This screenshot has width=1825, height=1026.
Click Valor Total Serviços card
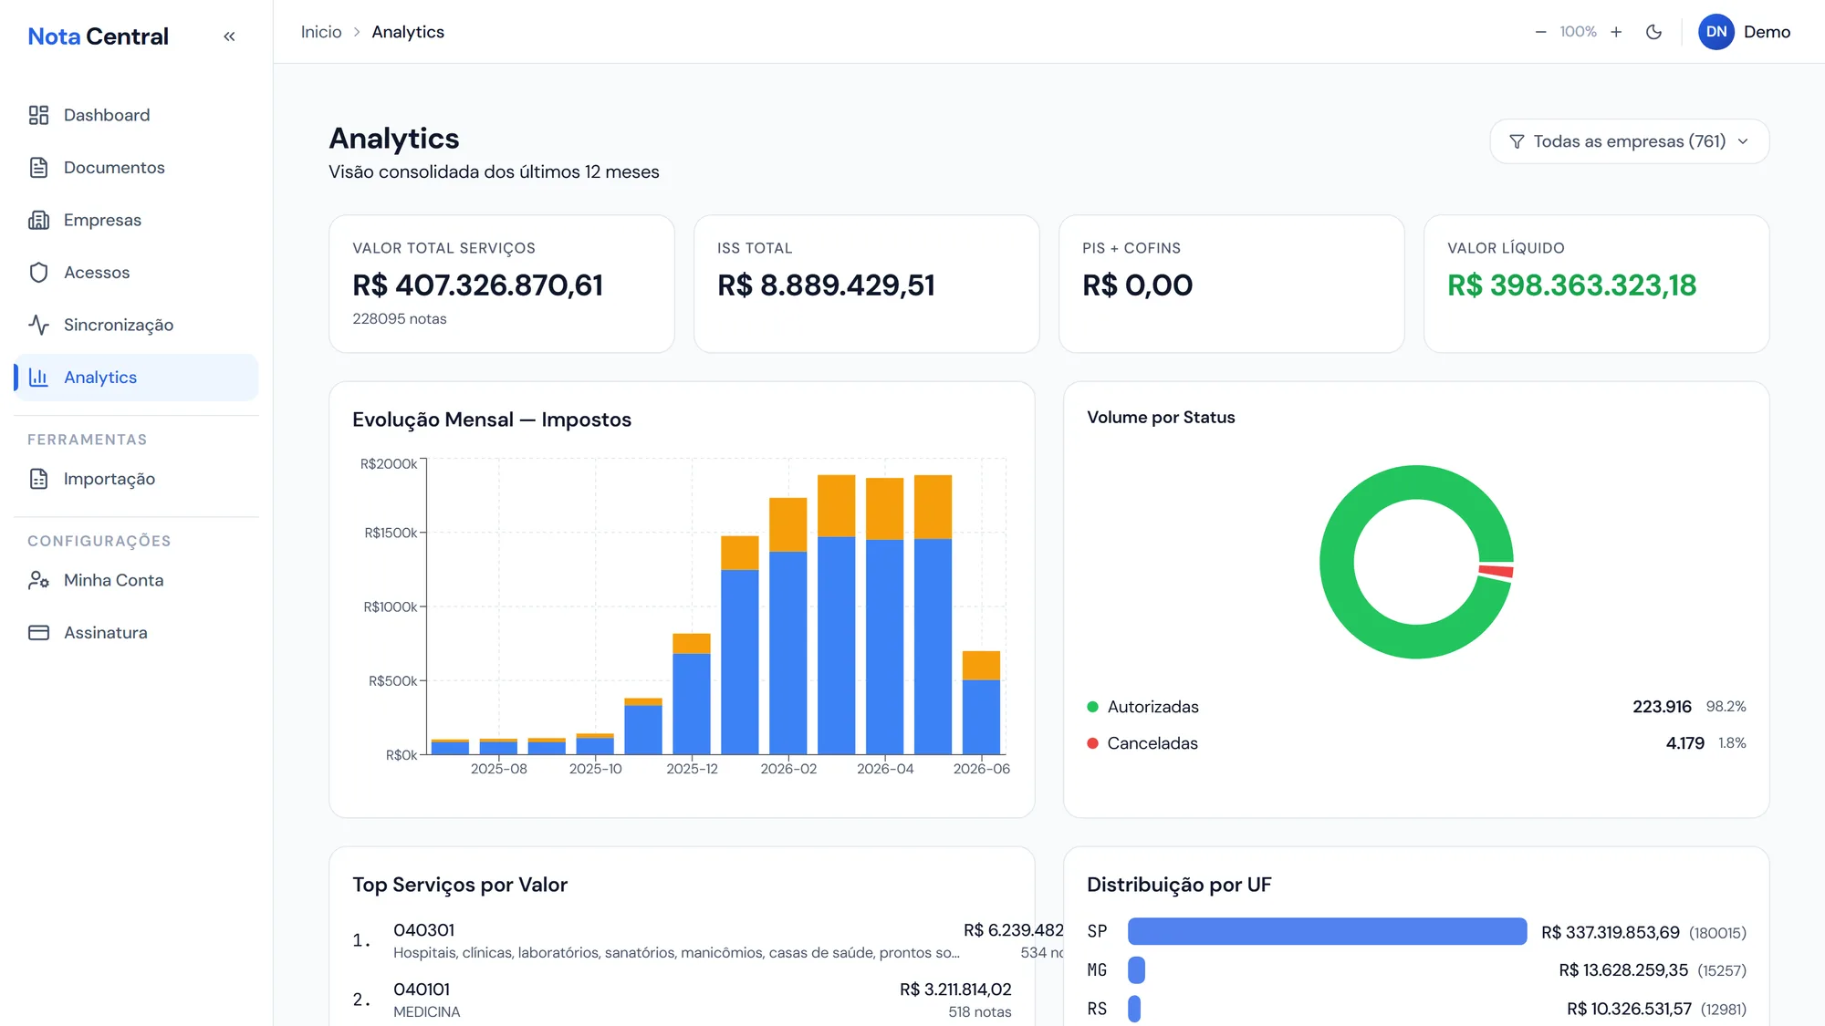(502, 284)
